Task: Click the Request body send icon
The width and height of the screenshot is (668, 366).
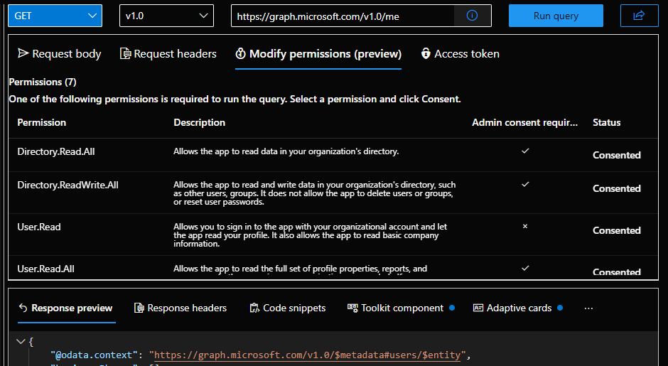Action: [23, 53]
